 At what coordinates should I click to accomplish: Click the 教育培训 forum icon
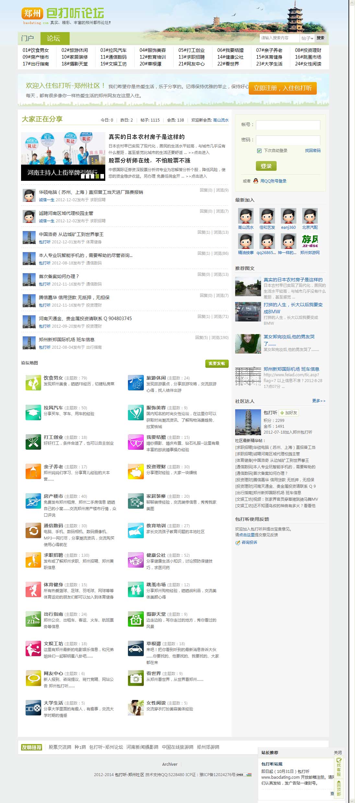136,530
